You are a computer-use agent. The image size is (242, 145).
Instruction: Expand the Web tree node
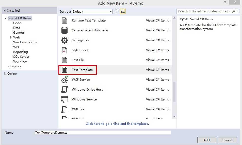pos(11,37)
